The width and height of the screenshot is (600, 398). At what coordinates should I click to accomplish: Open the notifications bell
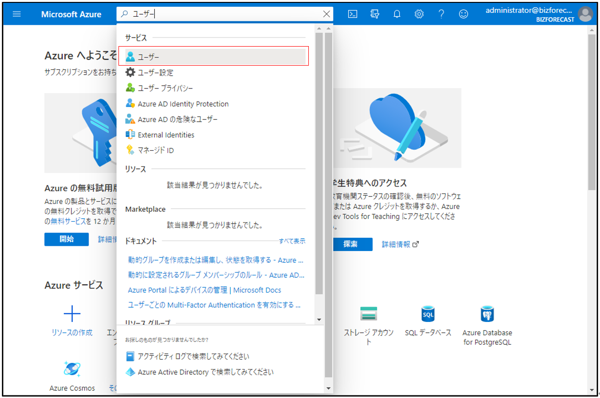397,14
